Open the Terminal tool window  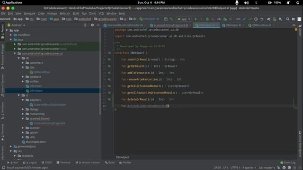tap(63, 162)
